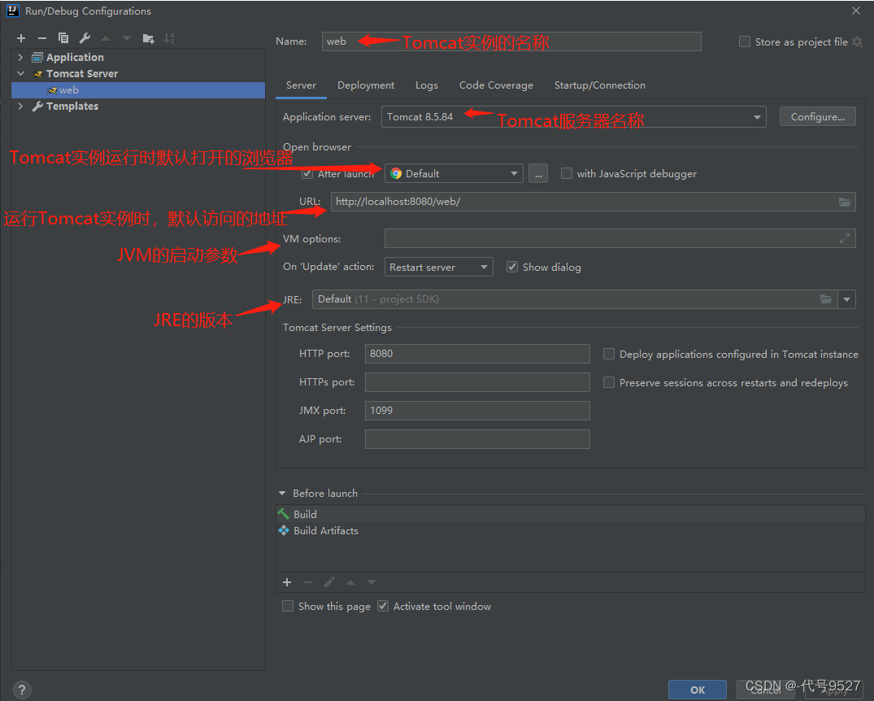Toggle the After launch checkbox
Viewport: 874px width, 701px height.
tap(307, 174)
